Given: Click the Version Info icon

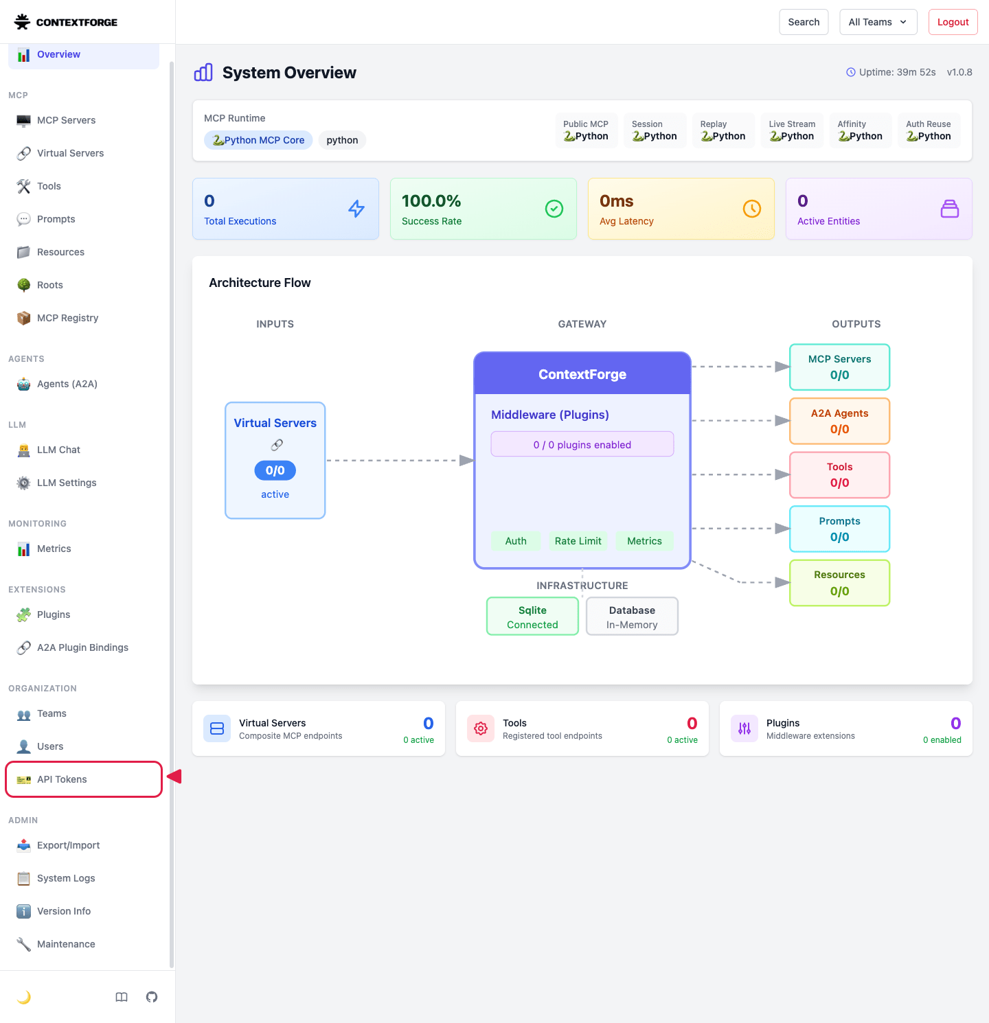Looking at the screenshot, I should coord(23,911).
